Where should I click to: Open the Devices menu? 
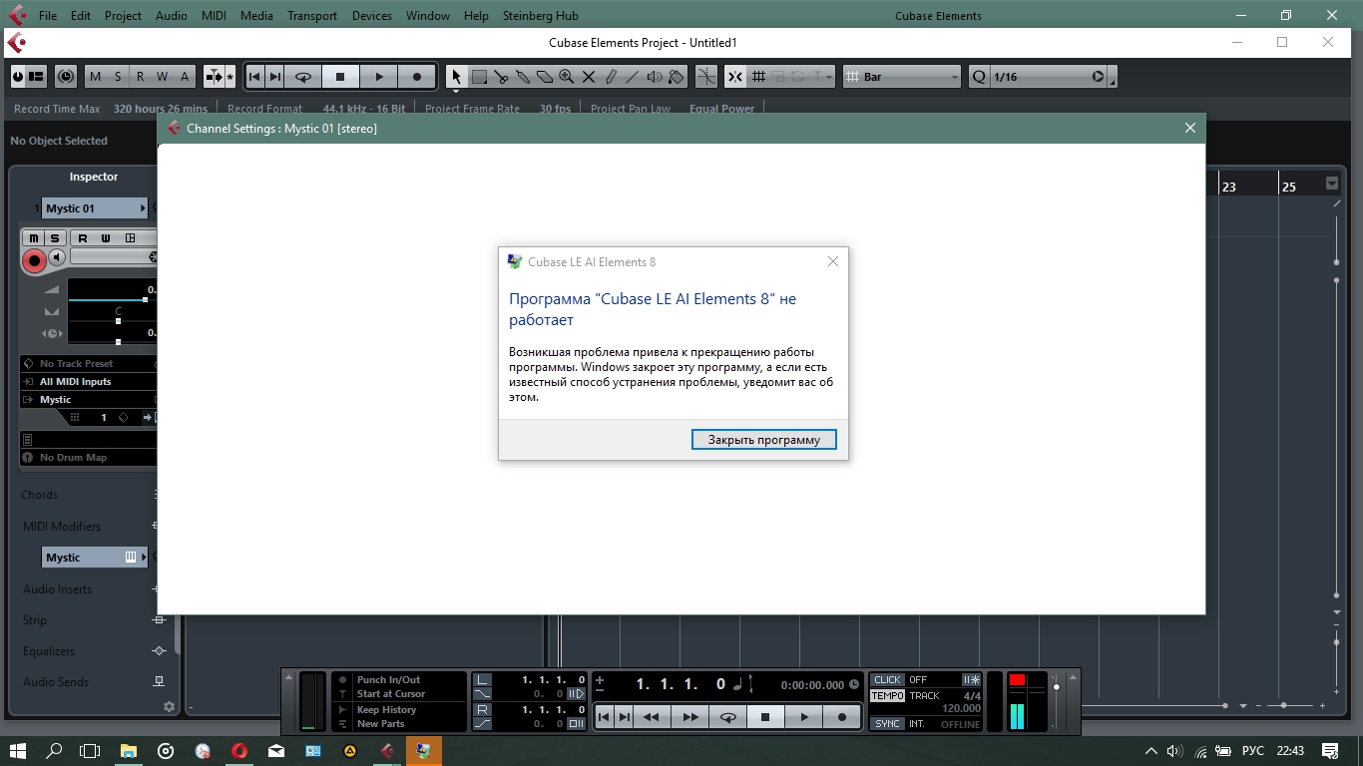pos(372,16)
